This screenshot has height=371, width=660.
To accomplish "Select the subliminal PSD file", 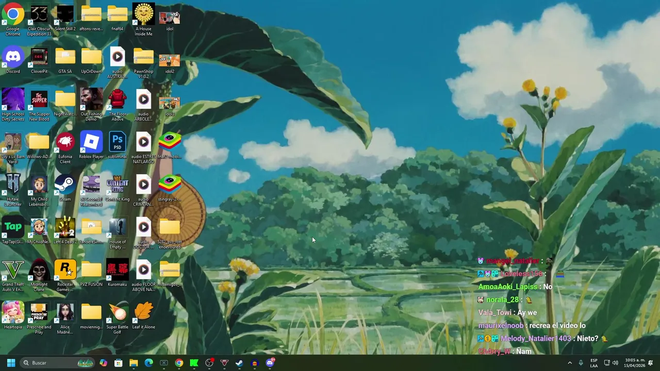I will click(x=118, y=145).
